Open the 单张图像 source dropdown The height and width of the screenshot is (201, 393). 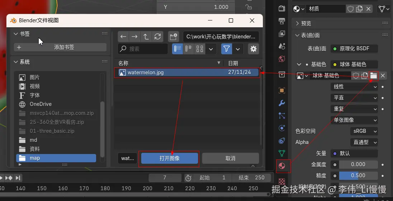[x=354, y=120]
